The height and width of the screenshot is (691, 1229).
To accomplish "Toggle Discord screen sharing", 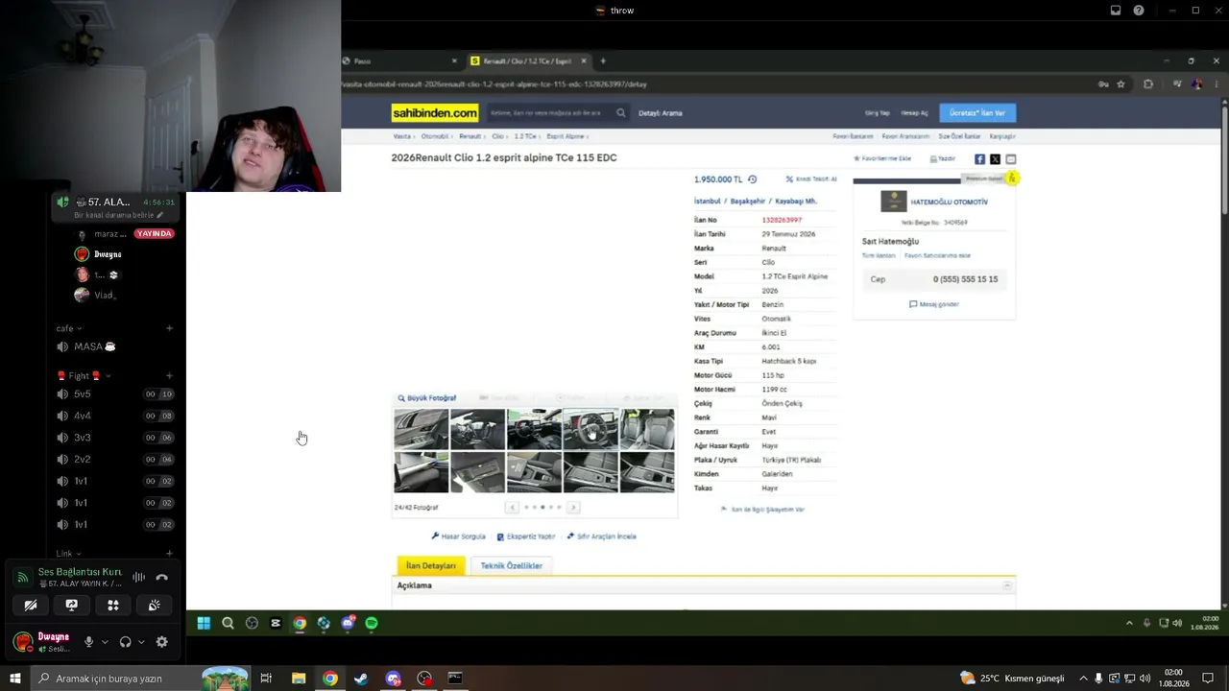I will tap(72, 606).
